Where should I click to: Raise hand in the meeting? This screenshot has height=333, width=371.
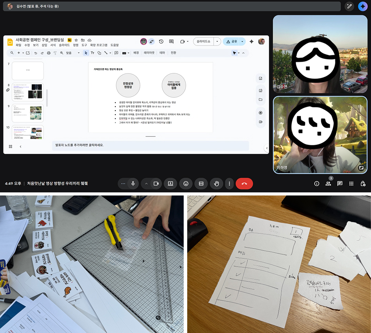[216, 183]
